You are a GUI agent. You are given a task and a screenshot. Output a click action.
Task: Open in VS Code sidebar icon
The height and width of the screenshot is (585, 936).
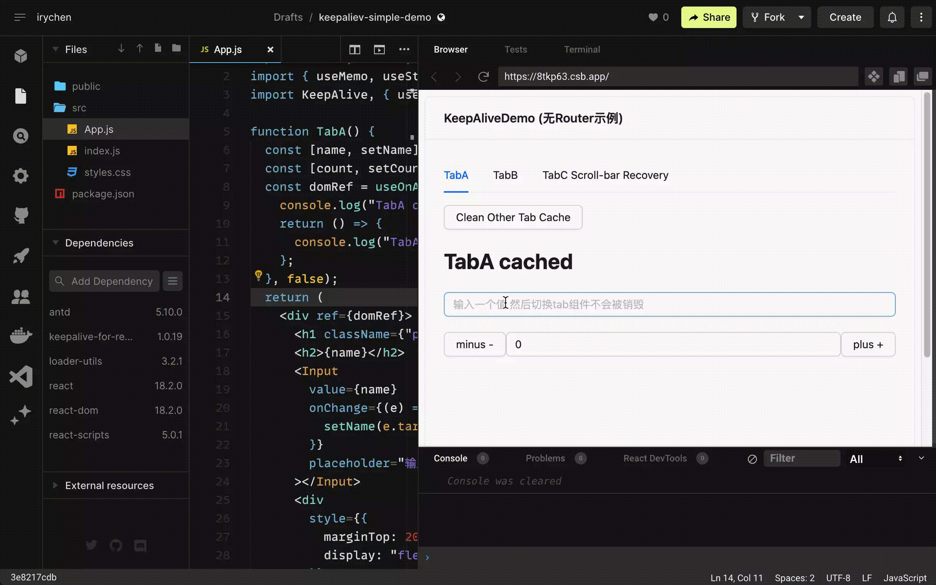[x=20, y=376]
